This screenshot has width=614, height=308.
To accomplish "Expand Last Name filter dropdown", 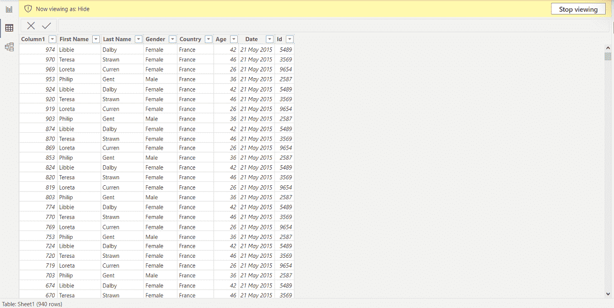I will pyautogui.click(x=138, y=39).
